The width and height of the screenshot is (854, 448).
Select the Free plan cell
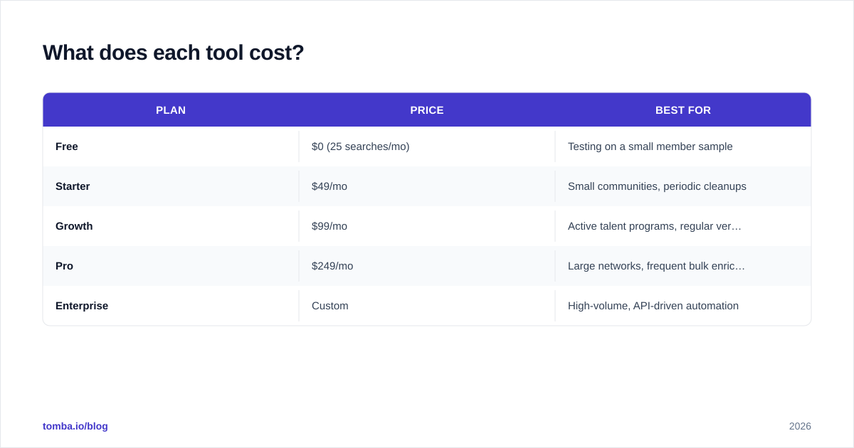pyautogui.click(x=171, y=146)
